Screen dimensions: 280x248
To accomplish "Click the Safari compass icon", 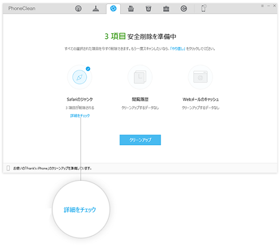I will coord(79,77).
